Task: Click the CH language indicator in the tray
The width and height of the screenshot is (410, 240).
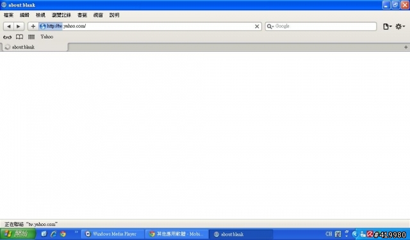Action: (329, 234)
